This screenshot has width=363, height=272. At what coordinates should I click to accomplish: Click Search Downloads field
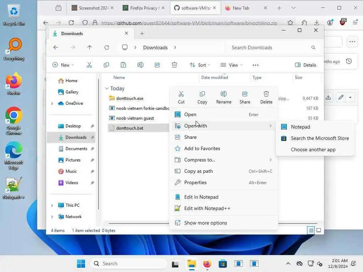pos(274,47)
